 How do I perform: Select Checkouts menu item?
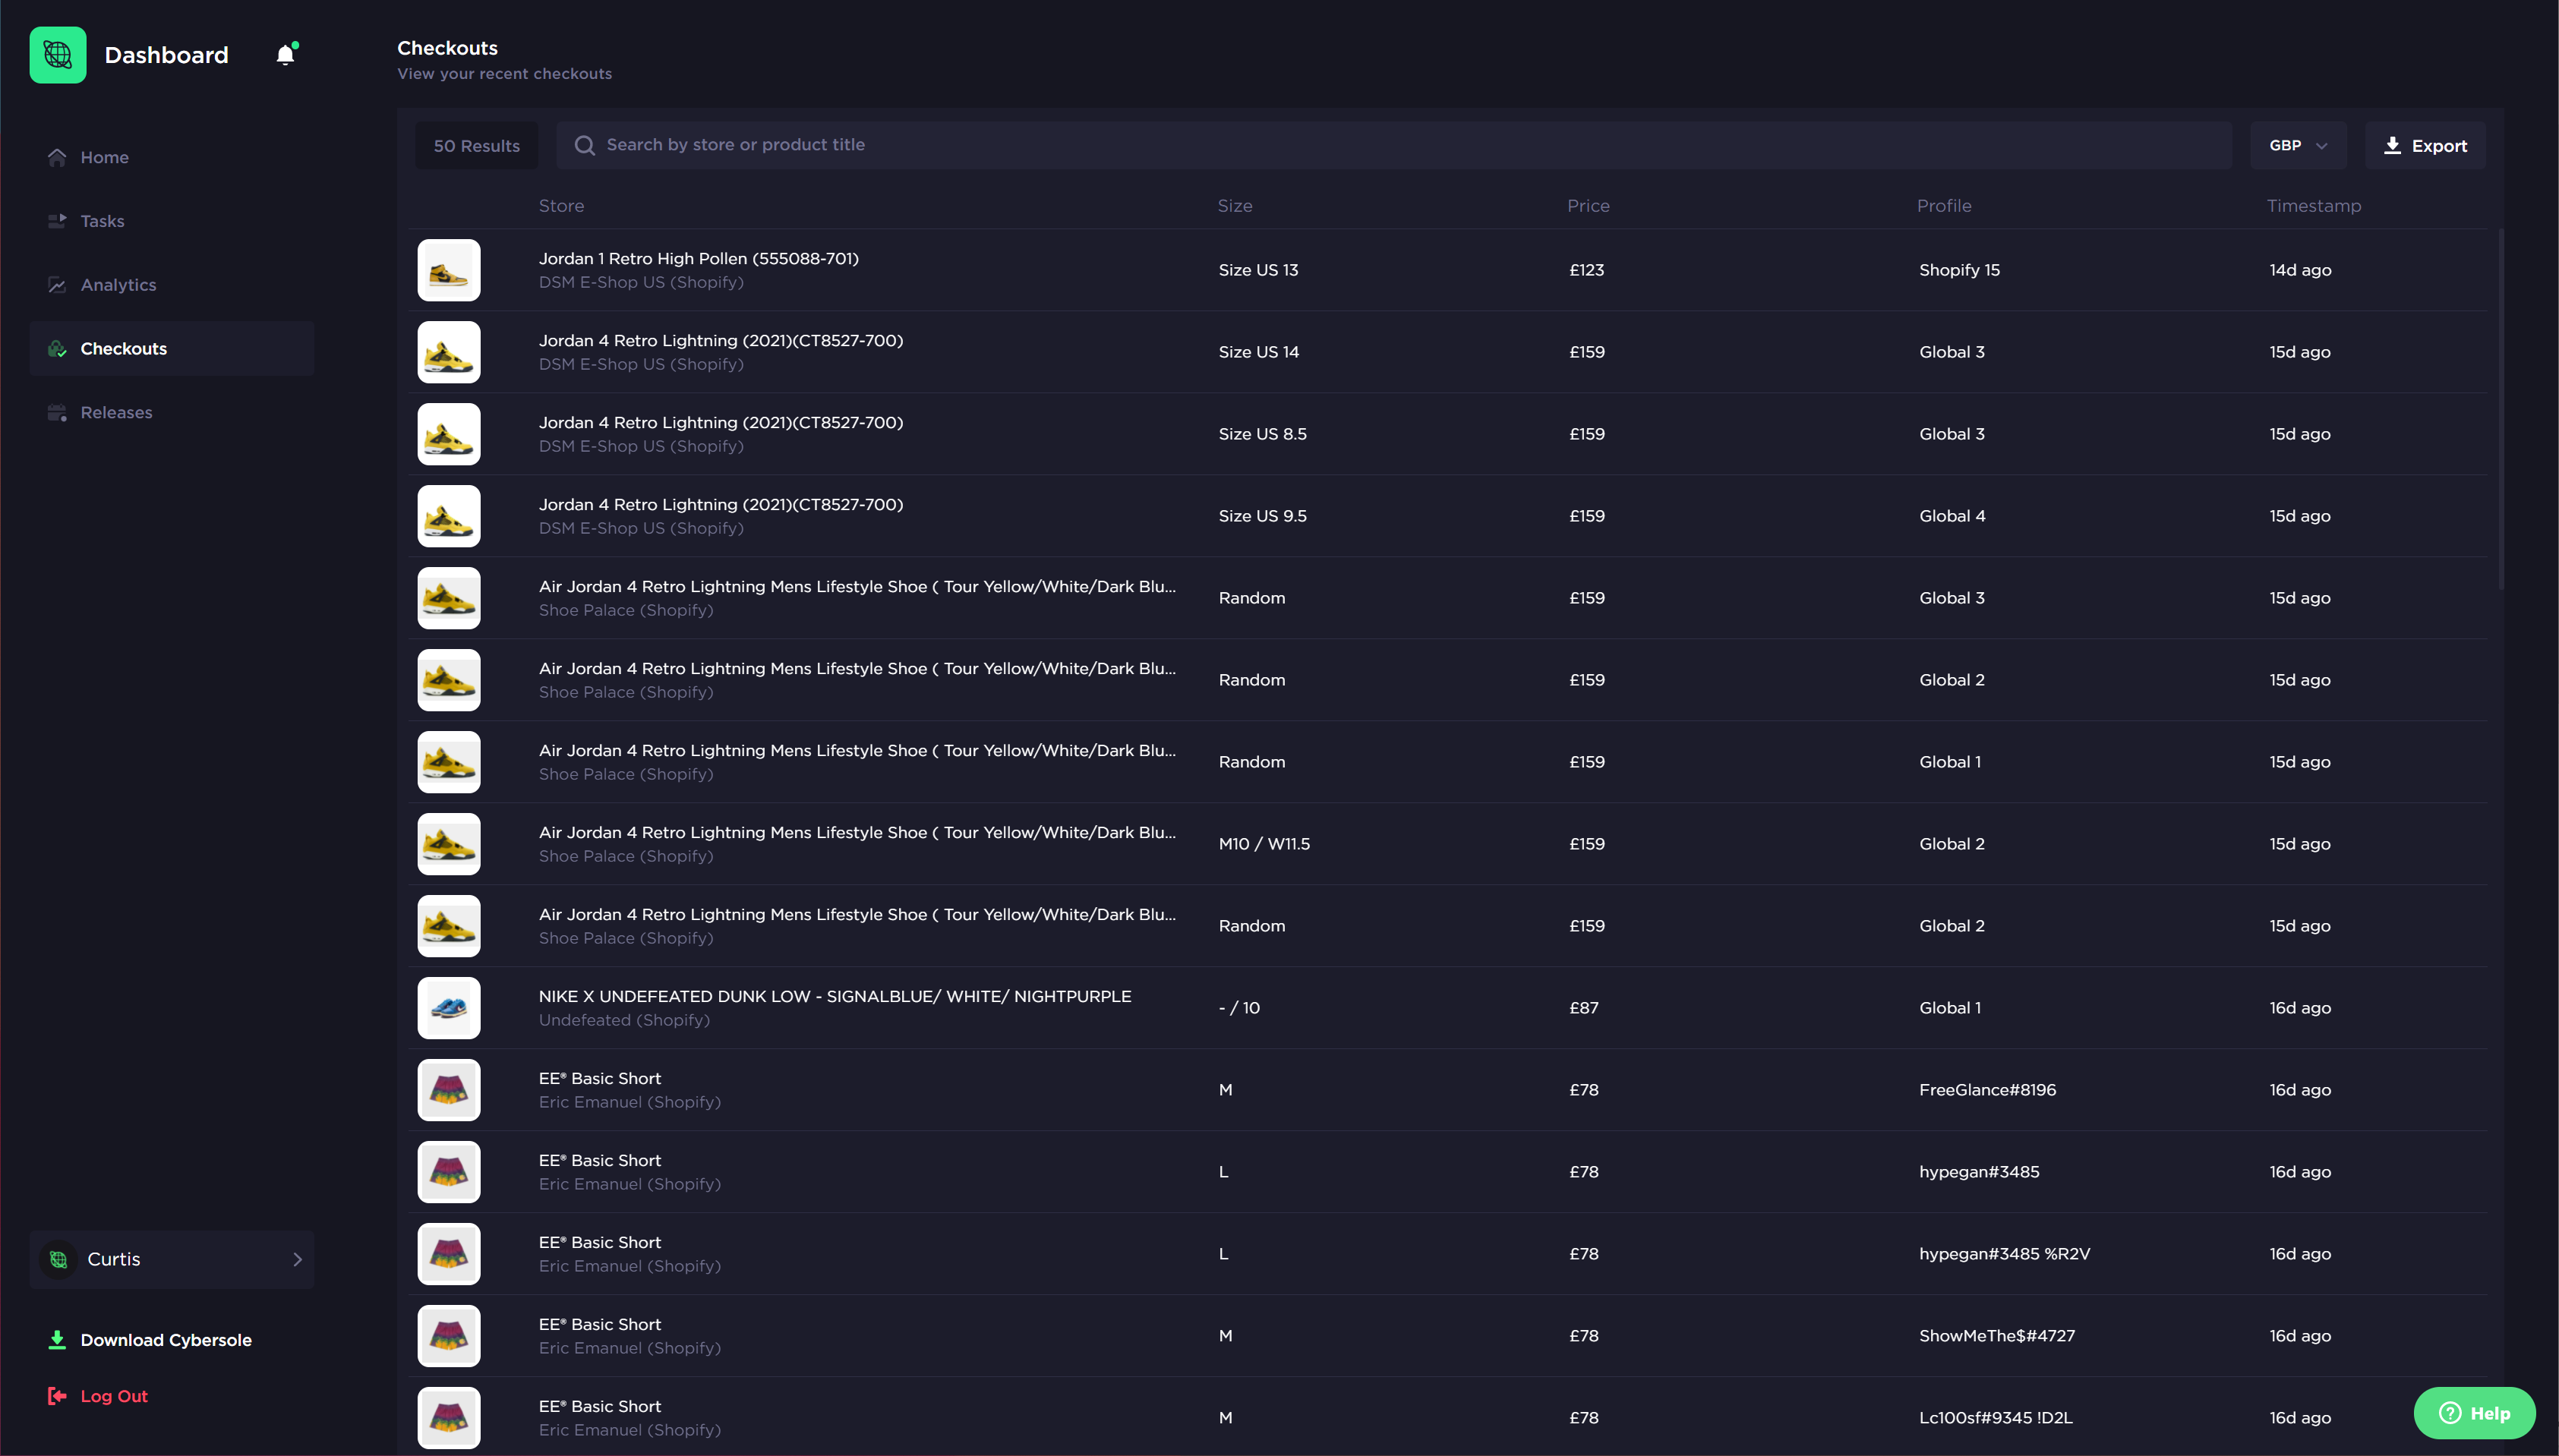(x=172, y=349)
